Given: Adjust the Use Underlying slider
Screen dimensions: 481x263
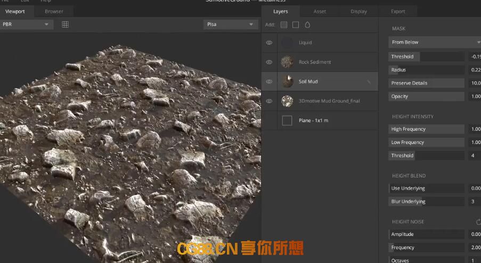Looking at the screenshot, I should tap(426, 189).
